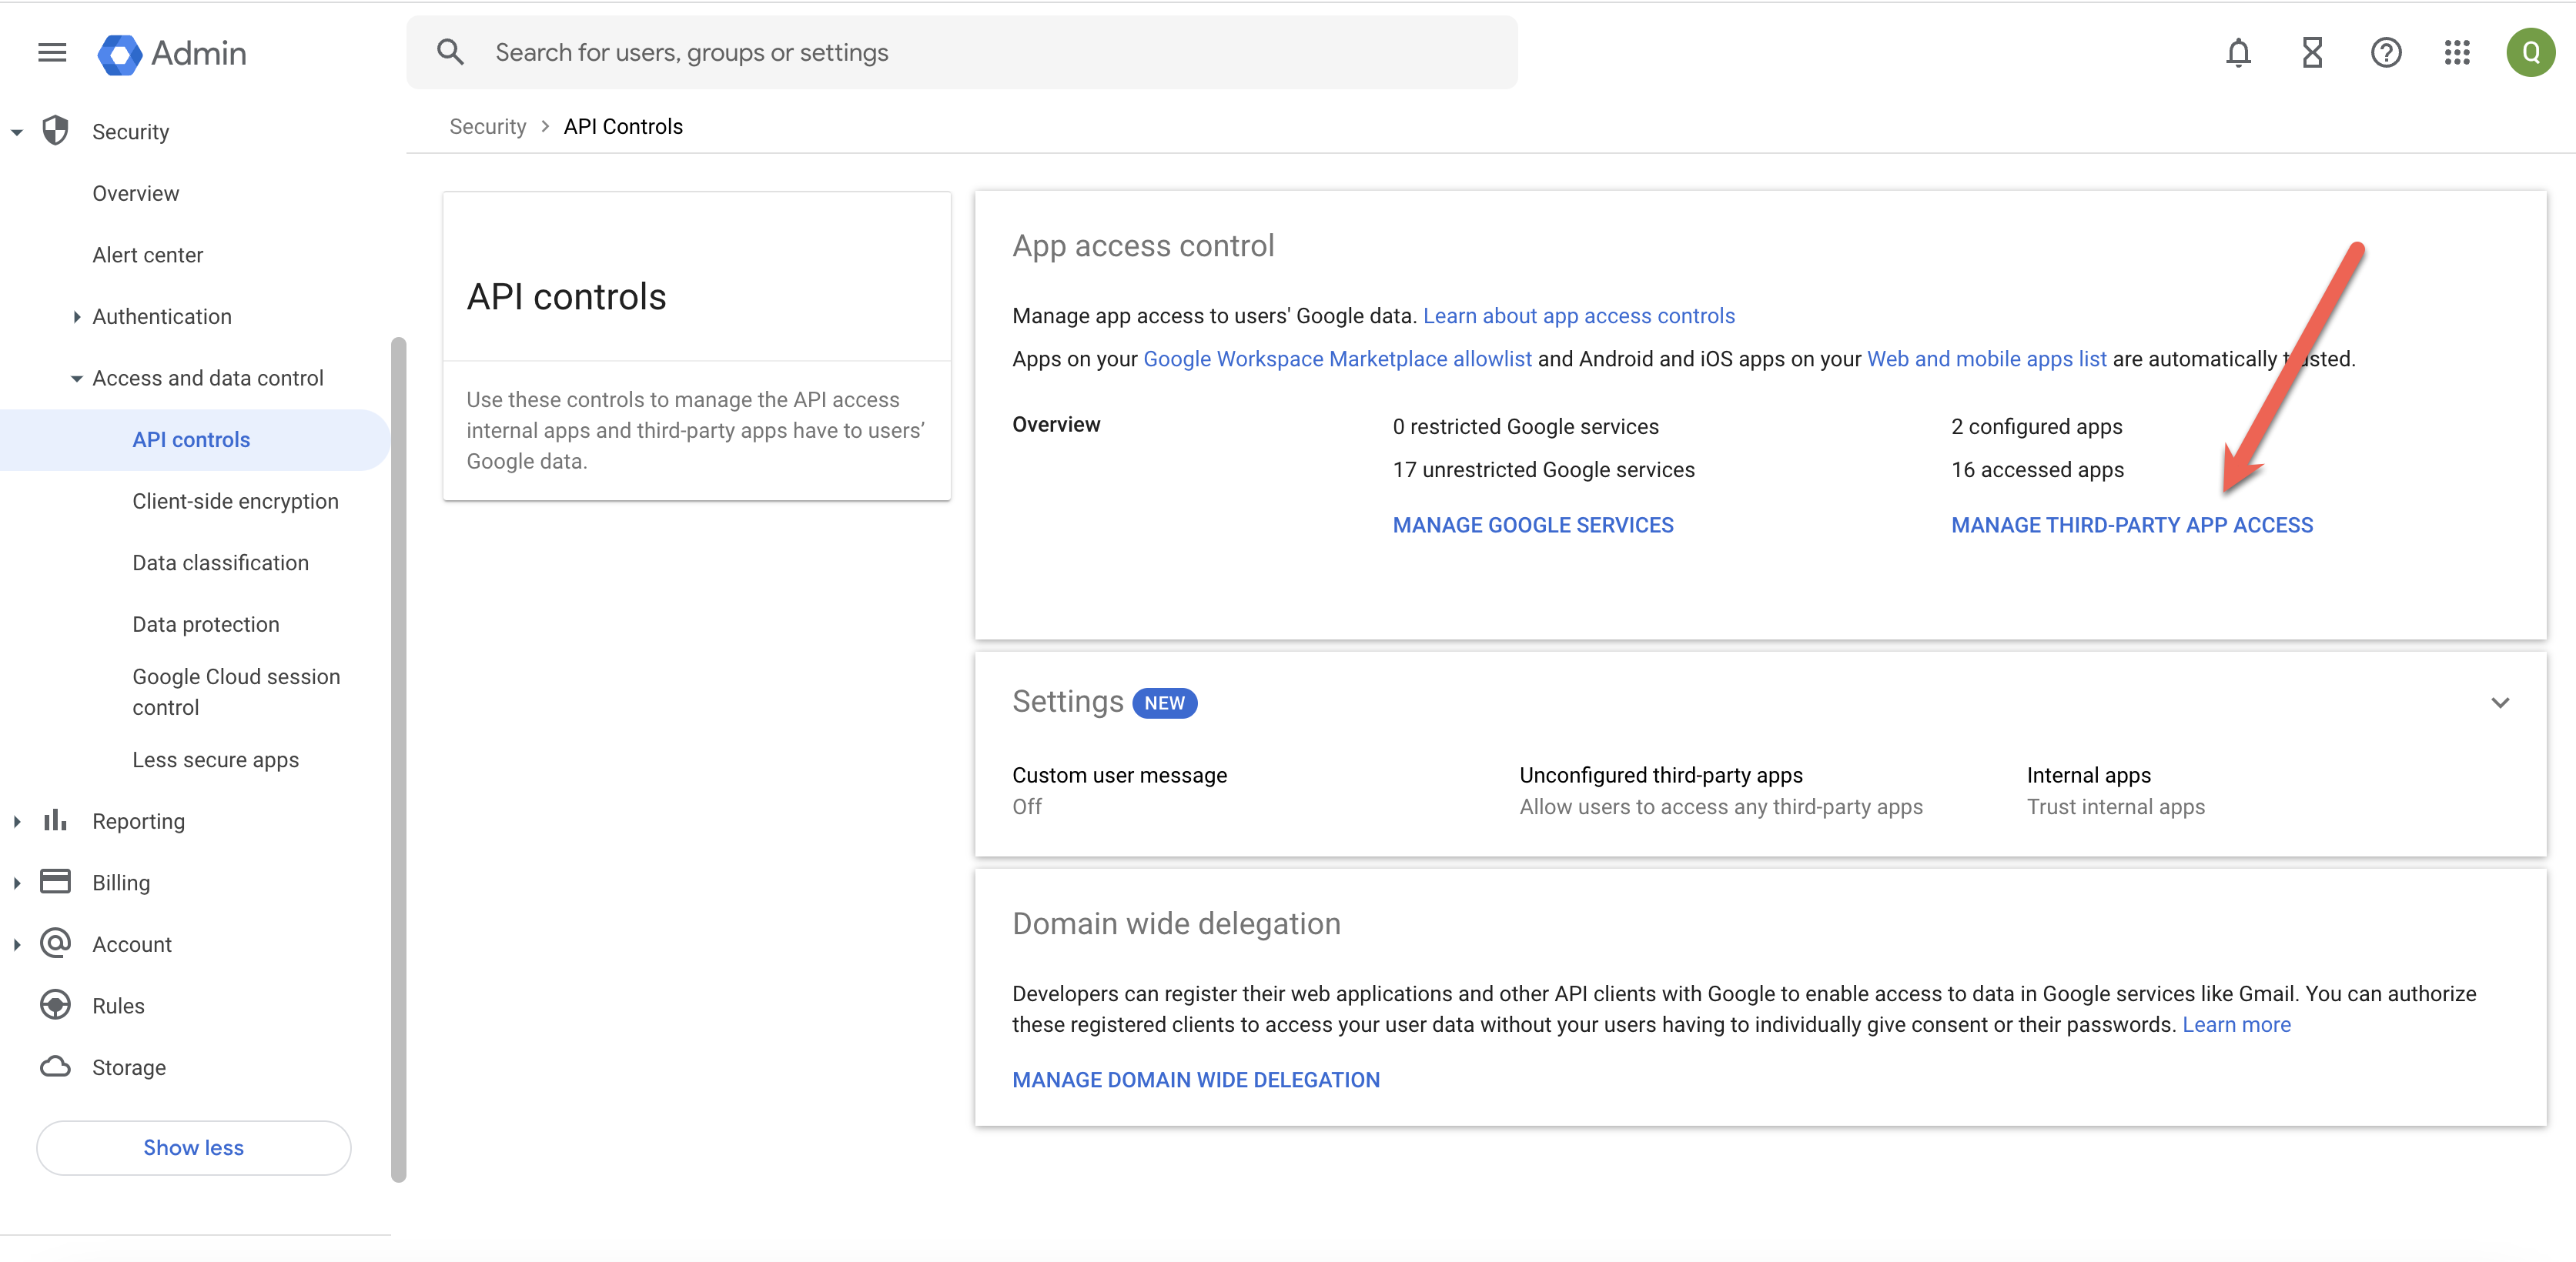Viewport: 2576px width, 1262px height.
Task: Open the Q account avatar
Action: click(x=2530, y=52)
